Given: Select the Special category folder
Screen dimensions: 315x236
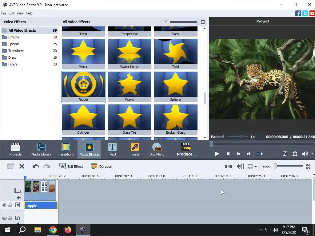Looking at the screenshot, I should coord(29,44).
